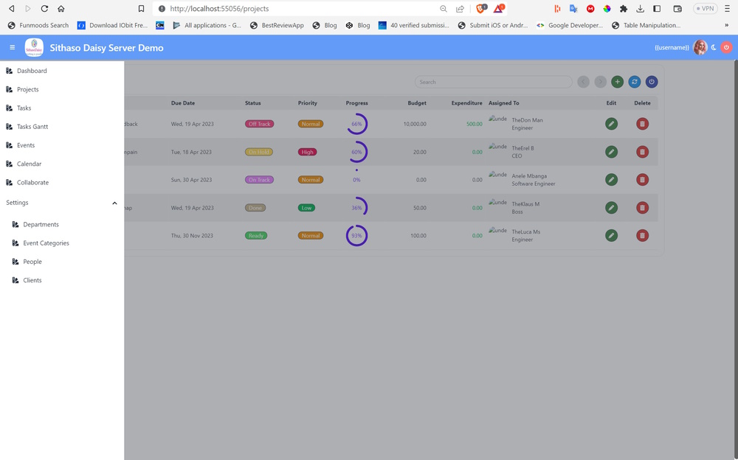738x460 pixels.
Task: Click the Ready status badge
Action: click(x=256, y=236)
